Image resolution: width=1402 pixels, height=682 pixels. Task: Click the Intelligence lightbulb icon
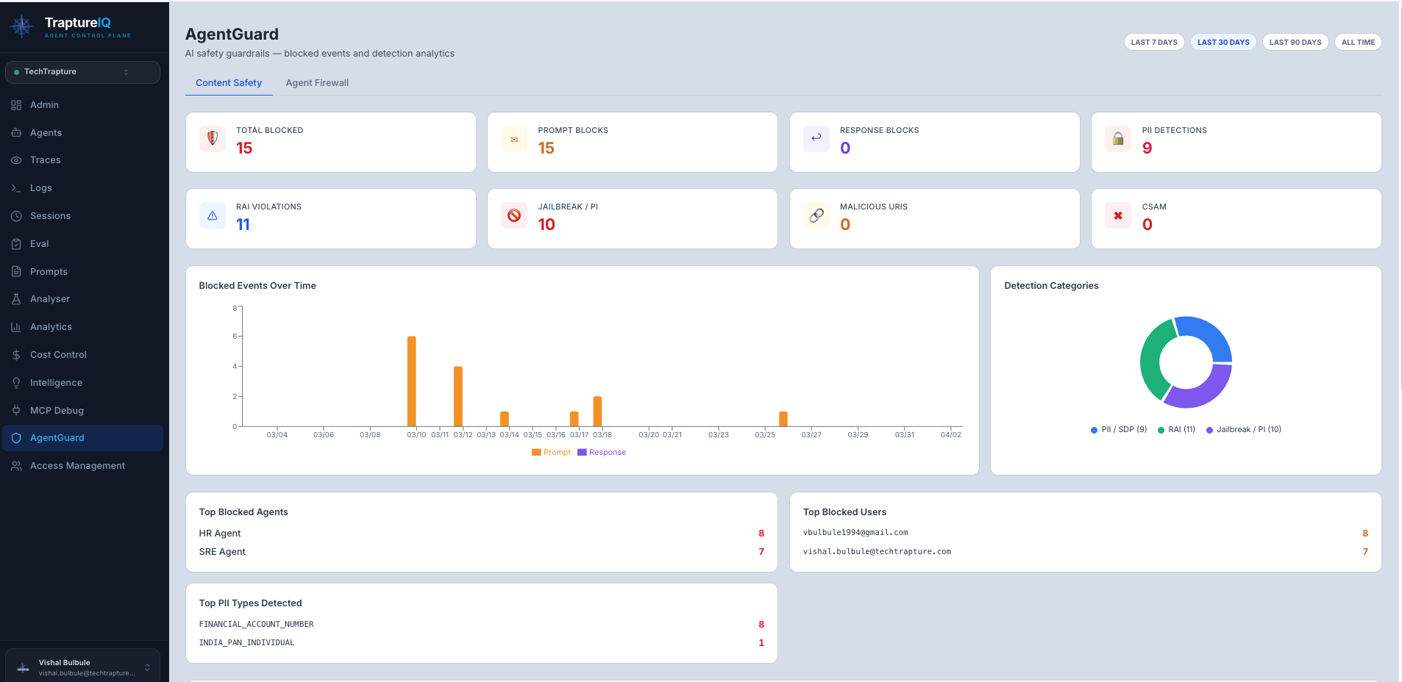point(16,383)
